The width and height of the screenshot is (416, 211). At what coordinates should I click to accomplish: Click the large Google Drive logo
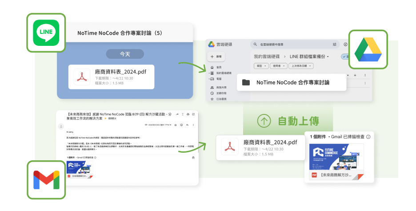click(368, 50)
